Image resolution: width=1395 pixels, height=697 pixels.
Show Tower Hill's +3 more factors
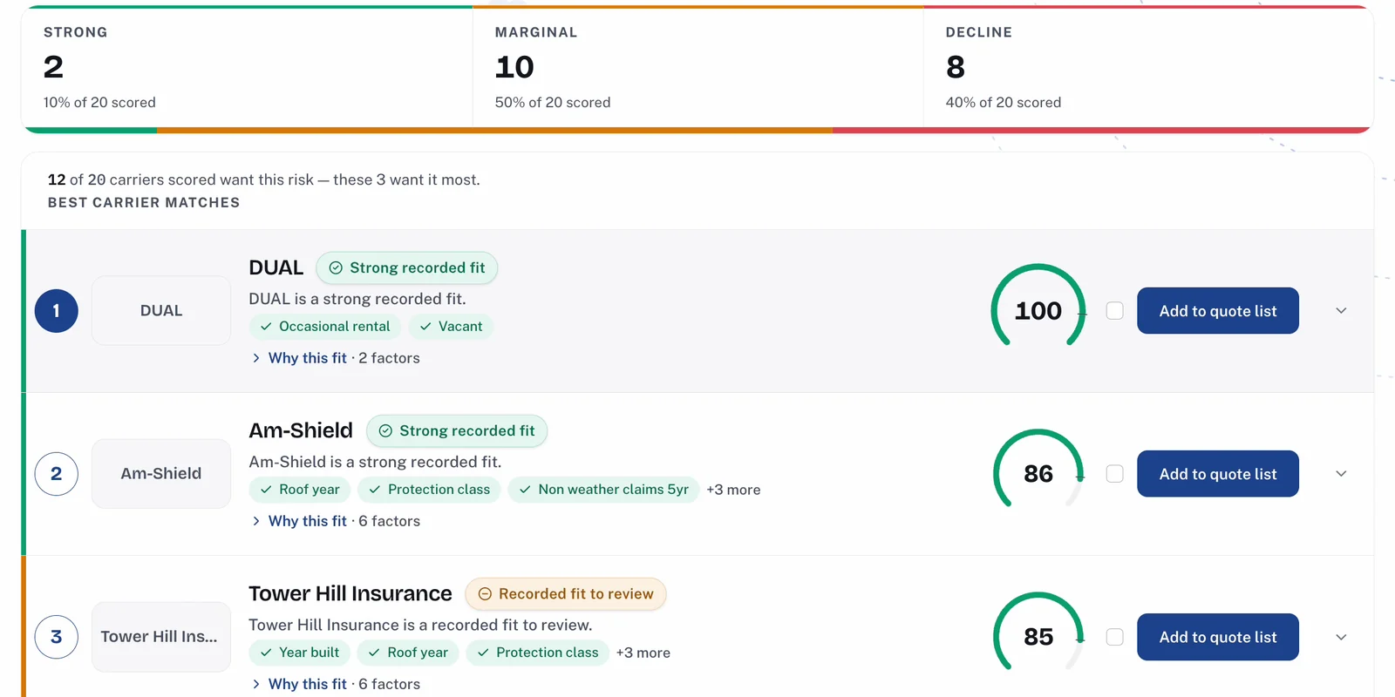643,653
